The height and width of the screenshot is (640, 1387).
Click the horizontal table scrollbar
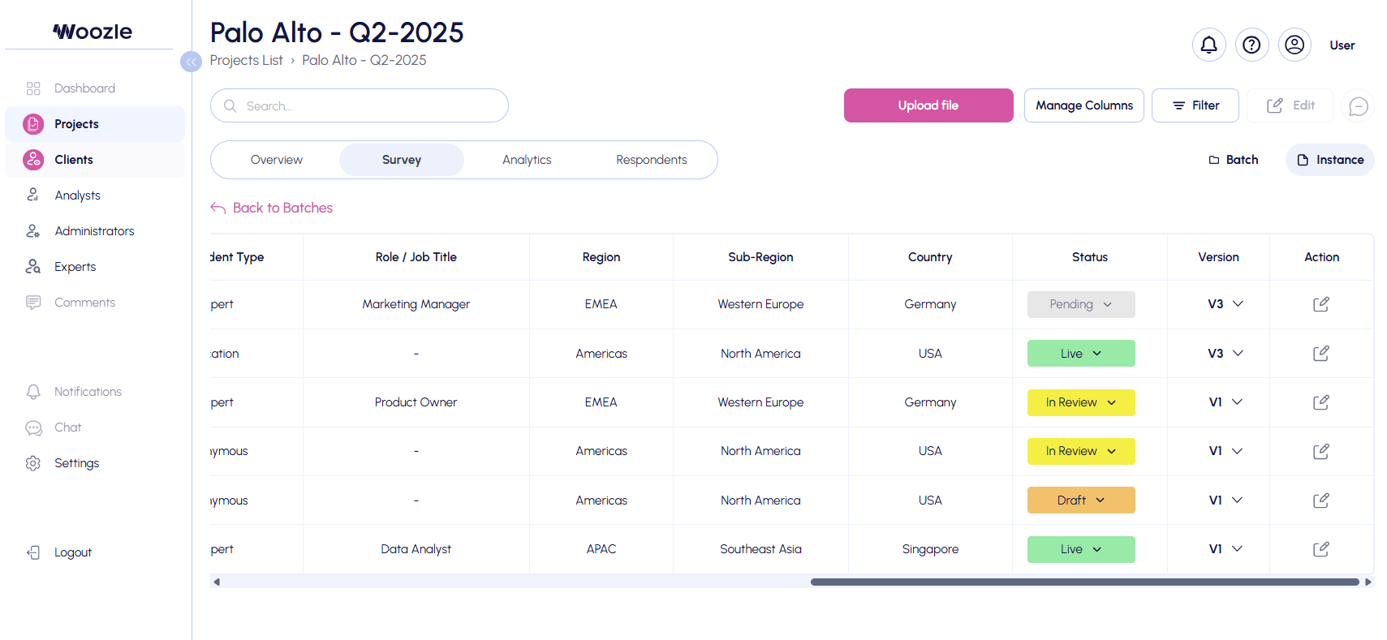point(1084,582)
